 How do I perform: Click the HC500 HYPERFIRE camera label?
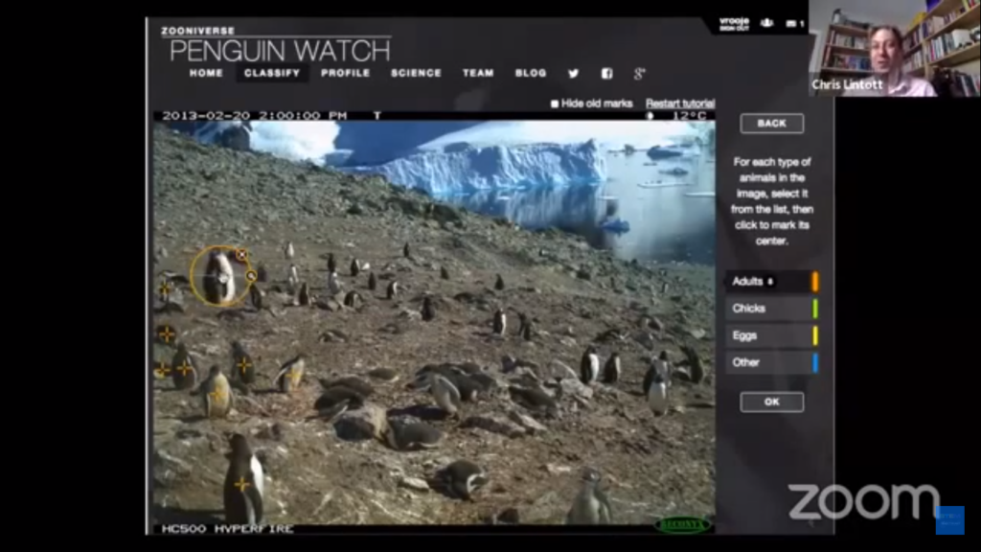coord(227,529)
